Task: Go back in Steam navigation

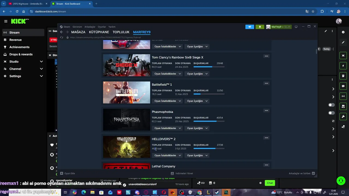Action: [61, 32]
